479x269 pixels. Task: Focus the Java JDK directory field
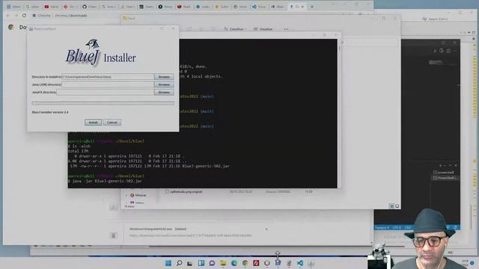tap(108, 84)
